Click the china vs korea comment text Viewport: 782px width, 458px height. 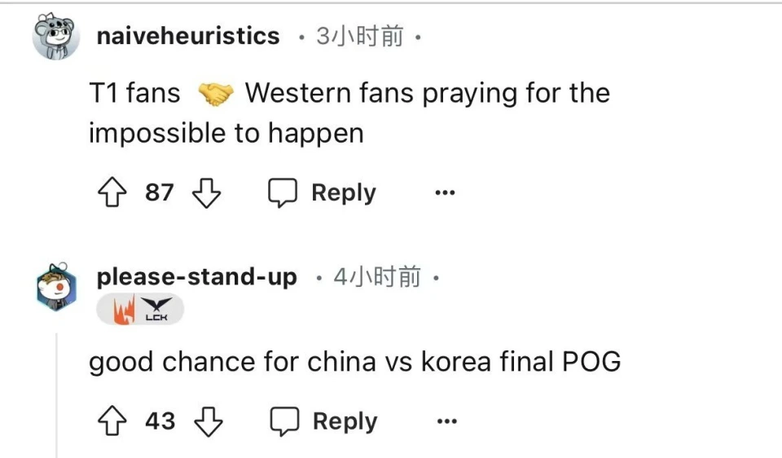(x=354, y=362)
